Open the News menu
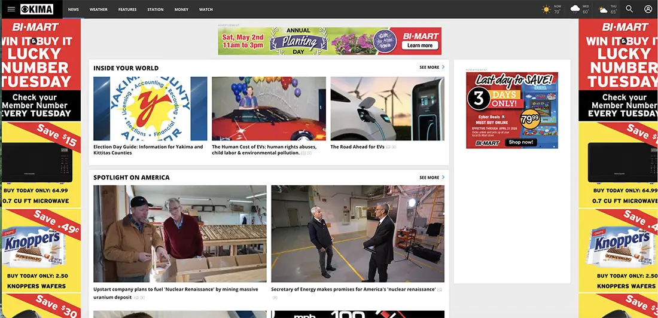Viewport: 658px width, 318px height. coord(74,9)
